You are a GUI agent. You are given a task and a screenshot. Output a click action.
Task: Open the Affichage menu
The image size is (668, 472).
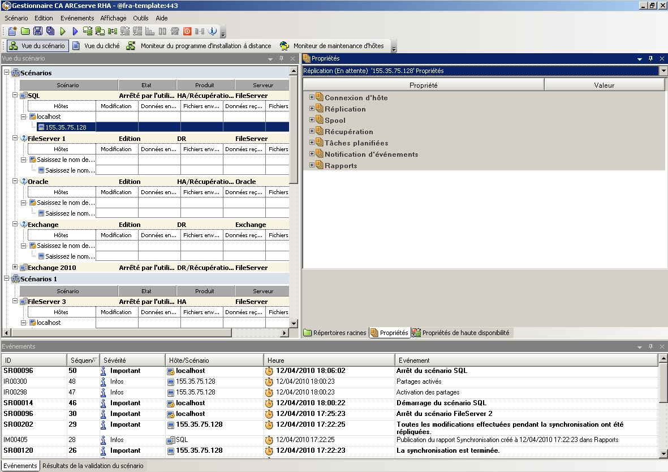tap(113, 18)
